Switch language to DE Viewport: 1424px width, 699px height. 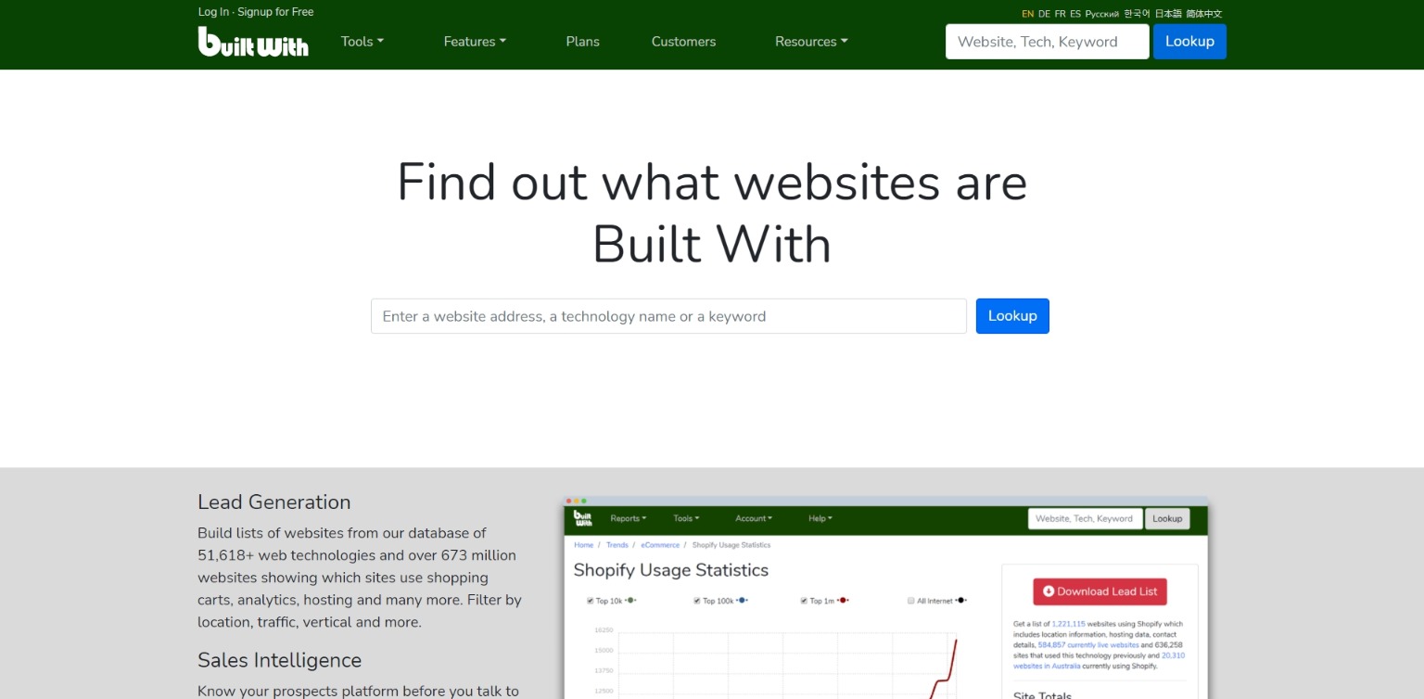coord(1044,14)
